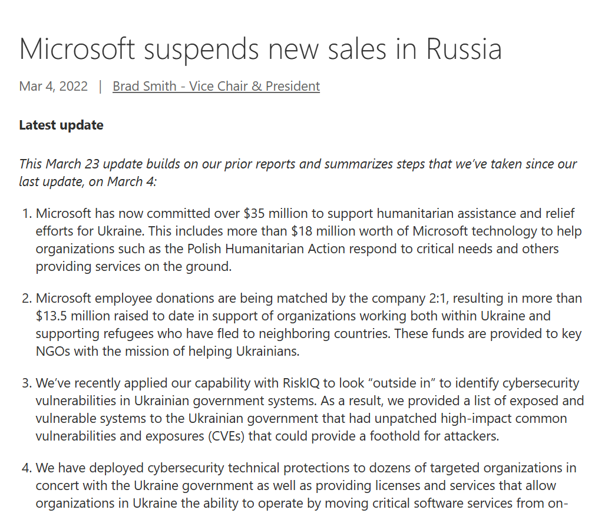Click the 'outside in' quoted phrase

pos(402,383)
